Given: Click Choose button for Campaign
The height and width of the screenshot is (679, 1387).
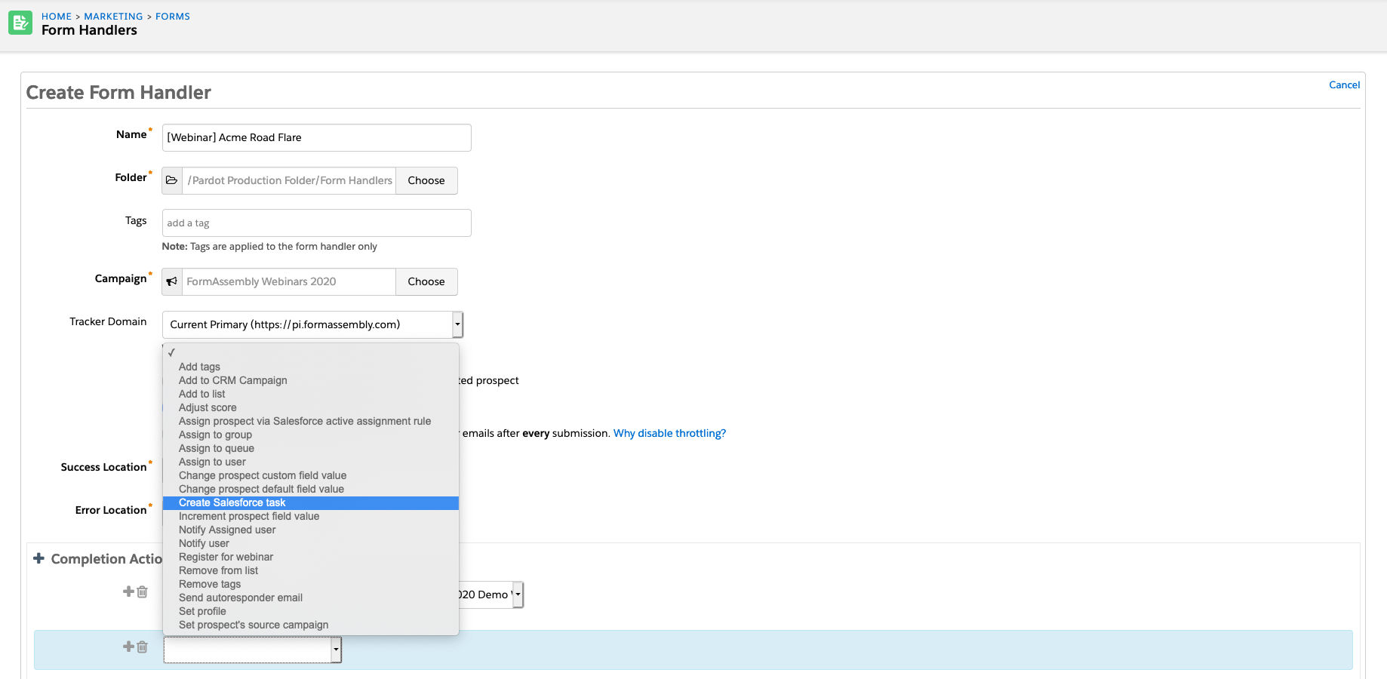Looking at the screenshot, I should click(426, 281).
